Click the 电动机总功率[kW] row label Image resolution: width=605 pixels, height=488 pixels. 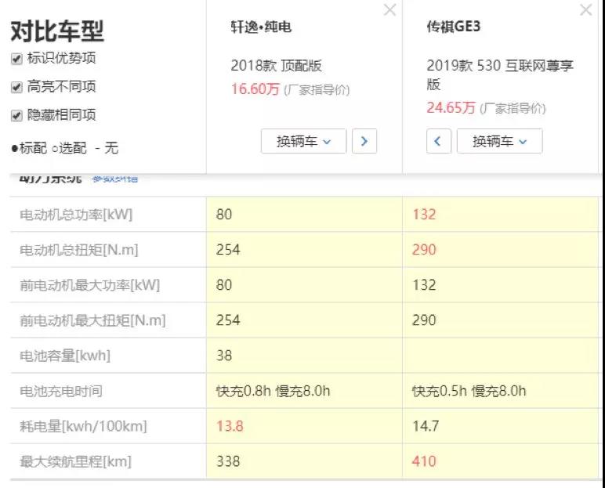click(76, 215)
